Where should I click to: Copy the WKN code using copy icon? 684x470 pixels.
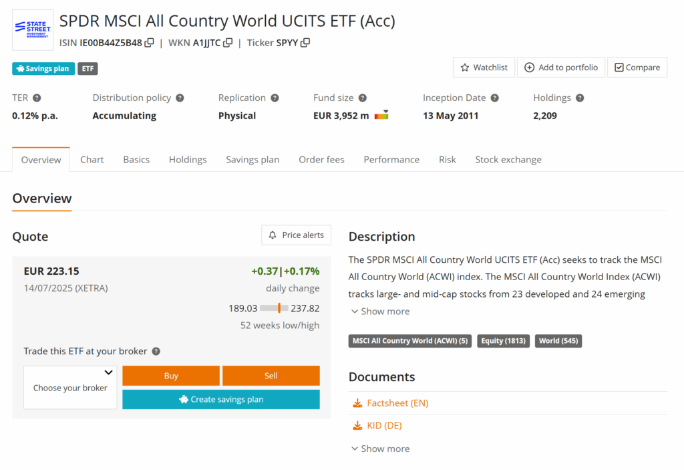tap(228, 43)
